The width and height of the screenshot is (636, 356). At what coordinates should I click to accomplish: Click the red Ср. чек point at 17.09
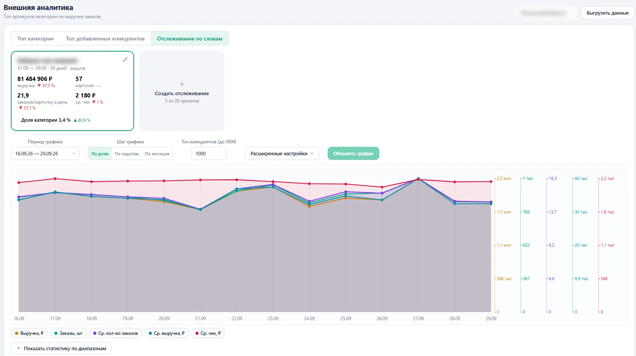(55, 179)
